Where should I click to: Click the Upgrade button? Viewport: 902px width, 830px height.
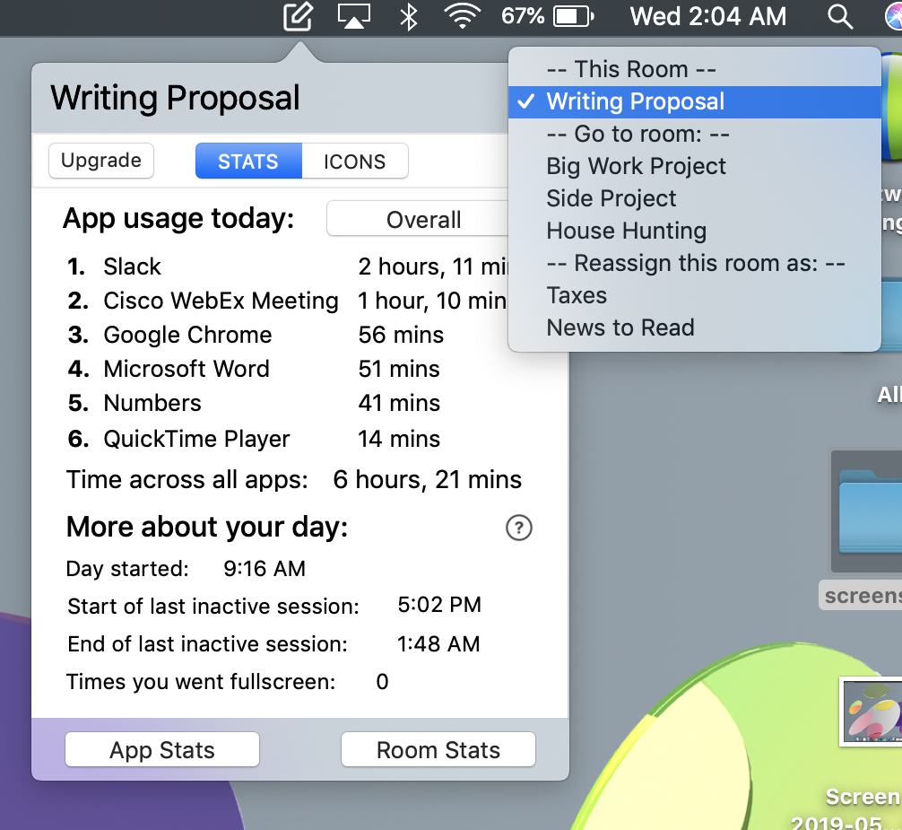coord(101,161)
